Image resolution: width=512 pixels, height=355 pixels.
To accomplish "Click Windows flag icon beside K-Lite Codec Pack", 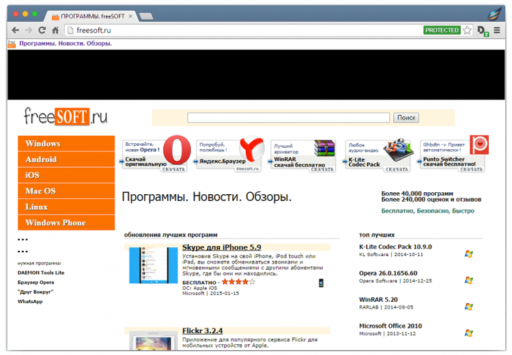I will [468, 254].
